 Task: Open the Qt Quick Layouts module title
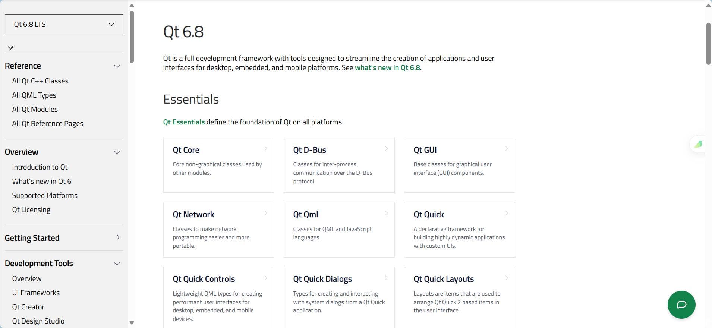point(444,279)
